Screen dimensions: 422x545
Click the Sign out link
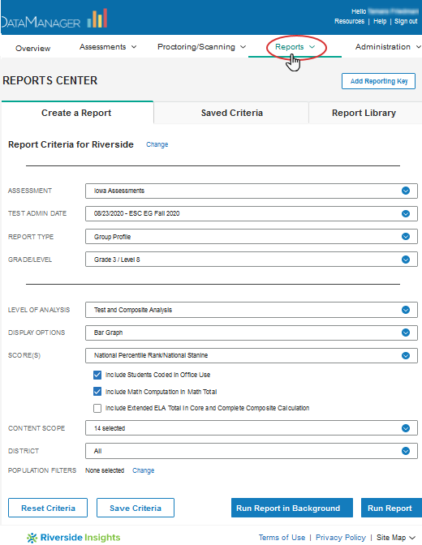406,21
